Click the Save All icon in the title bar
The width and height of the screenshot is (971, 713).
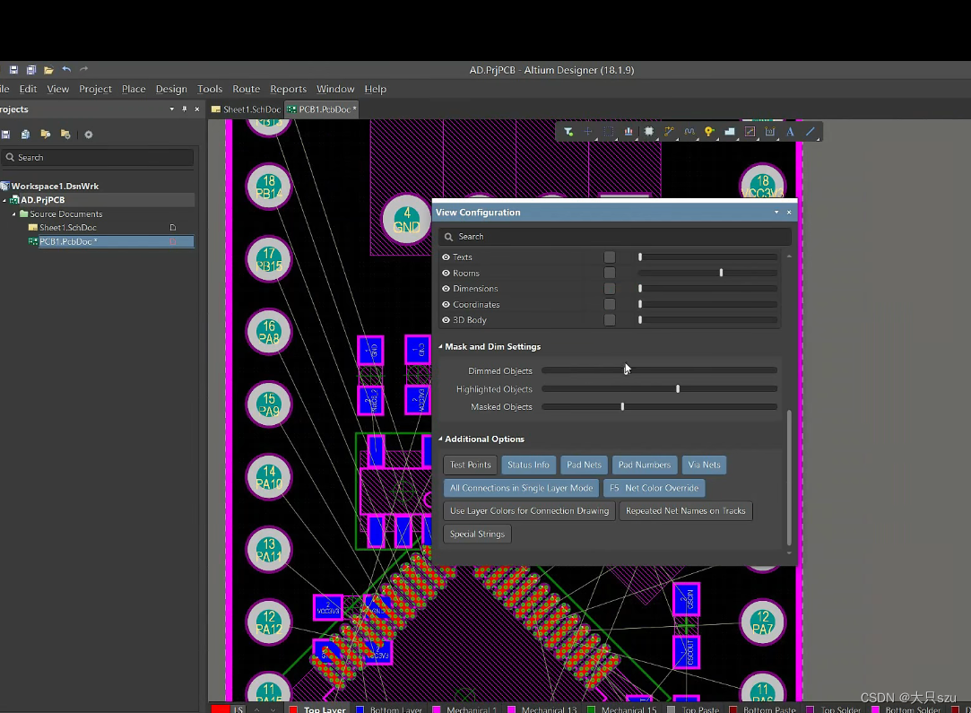[x=31, y=70]
